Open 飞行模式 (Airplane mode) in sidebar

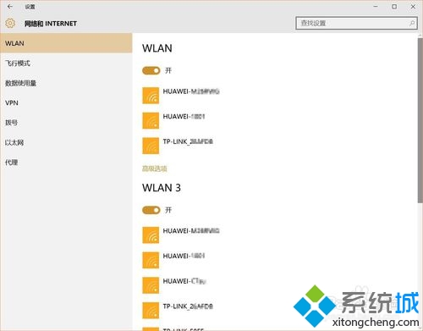coord(66,63)
